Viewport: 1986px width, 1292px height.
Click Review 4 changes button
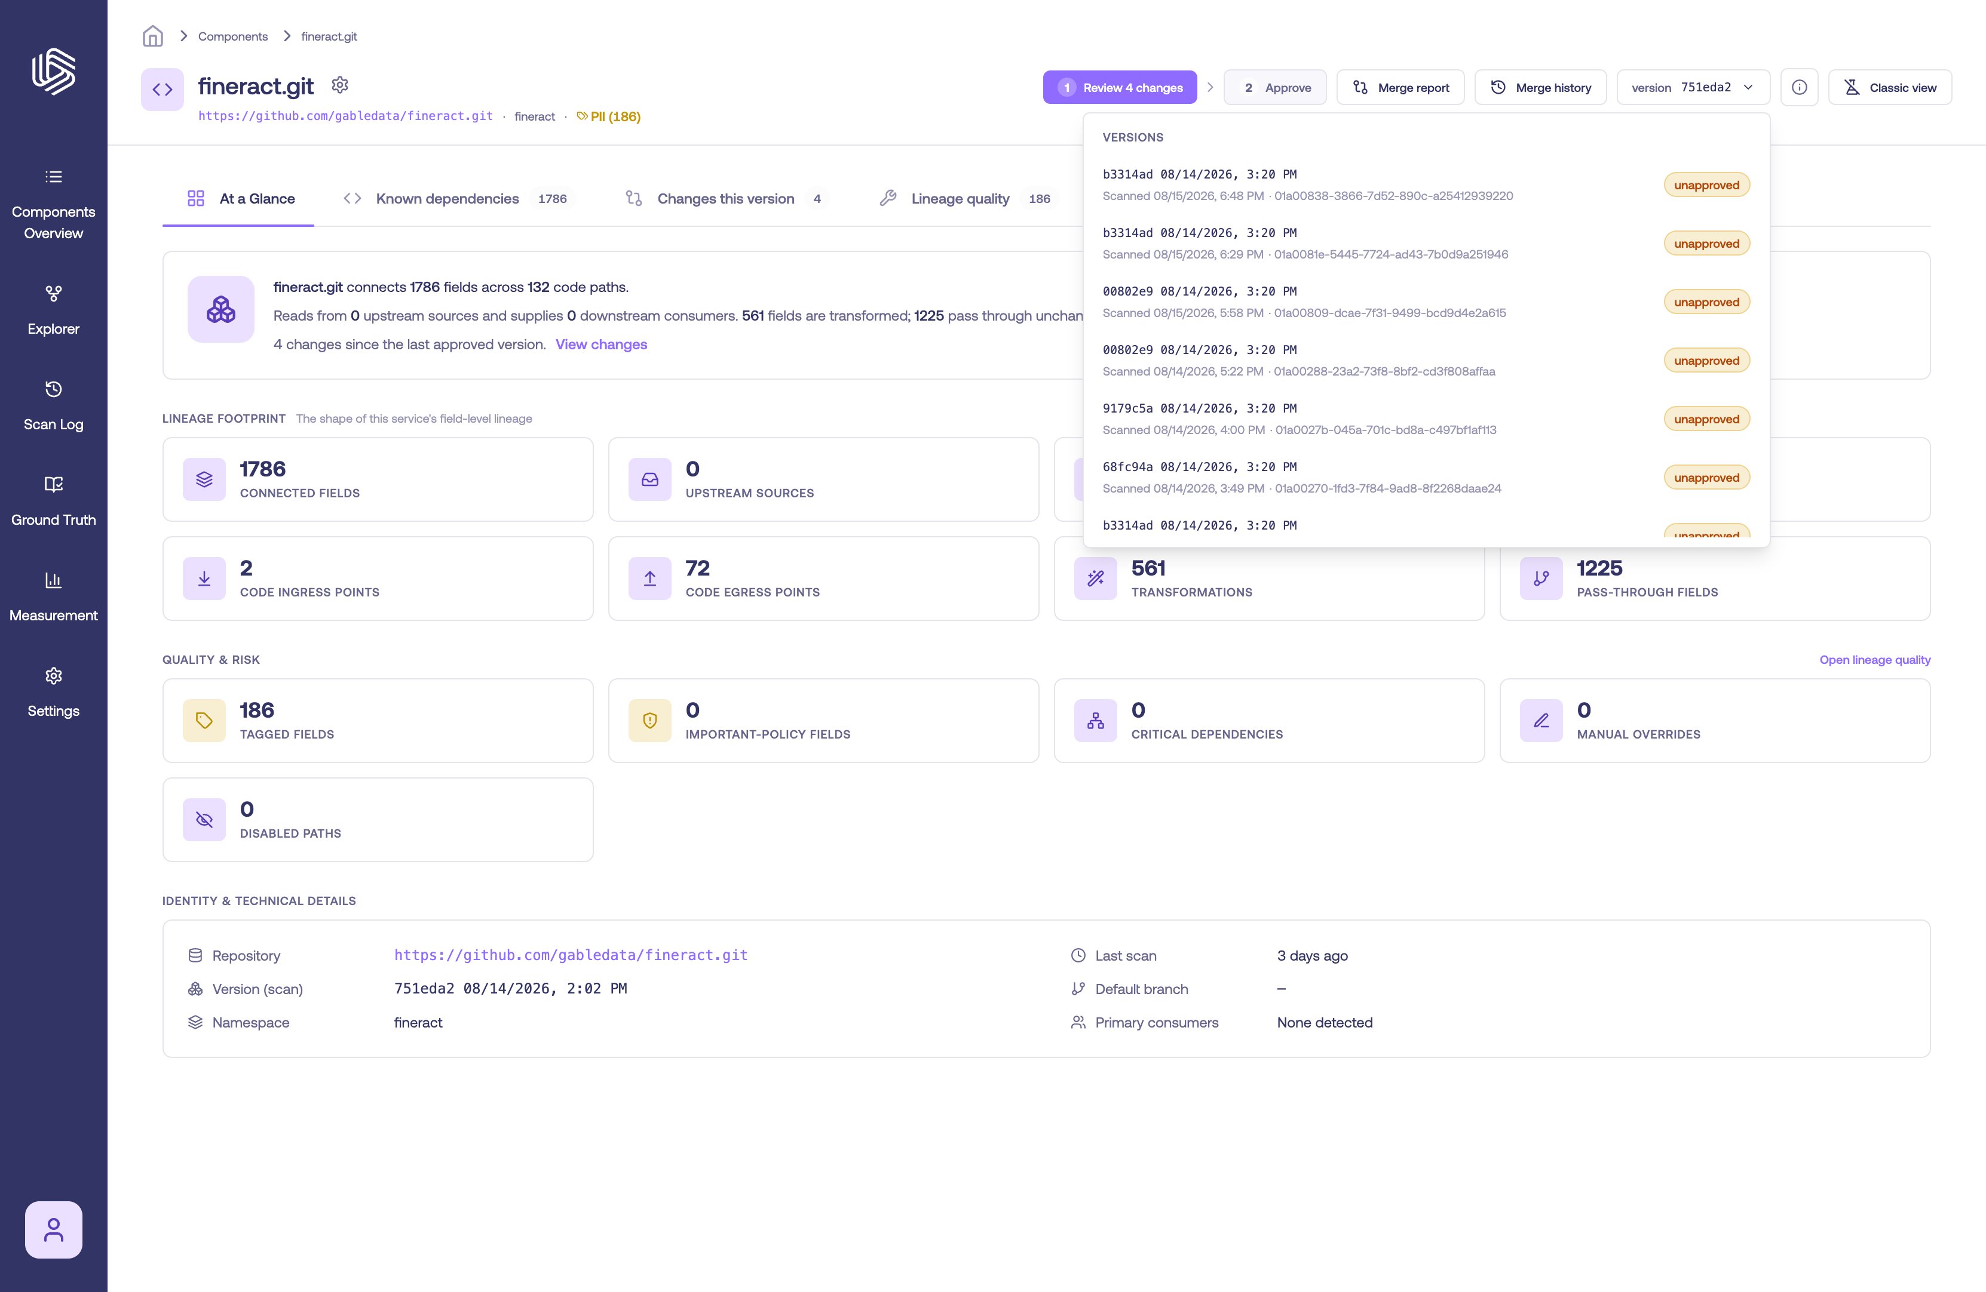pyautogui.click(x=1120, y=88)
